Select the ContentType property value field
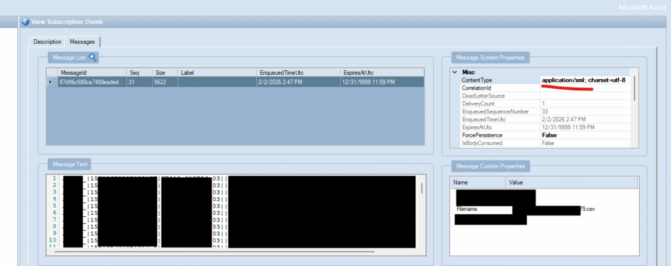 [x=583, y=80]
